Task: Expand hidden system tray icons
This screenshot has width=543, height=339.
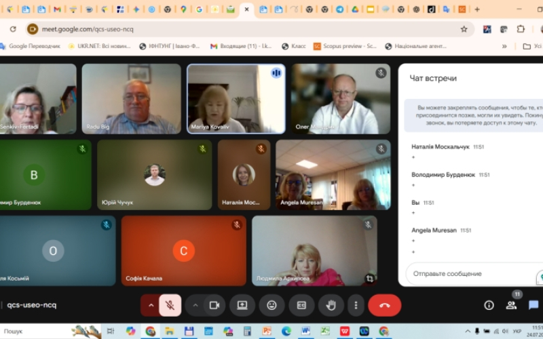Action: tap(467, 331)
